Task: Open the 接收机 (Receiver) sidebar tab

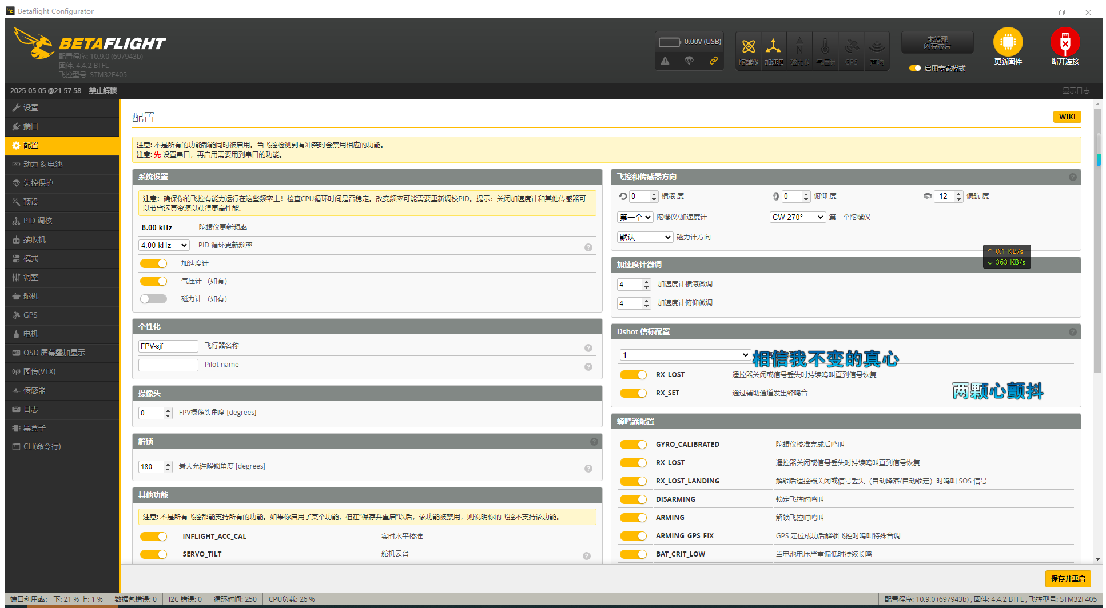Action: tap(62, 239)
